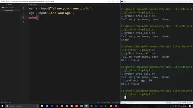Viewport: 193px width, 108px height.
Task: Click the terminal command prompt cursor
Action: click(x=125, y=97)
